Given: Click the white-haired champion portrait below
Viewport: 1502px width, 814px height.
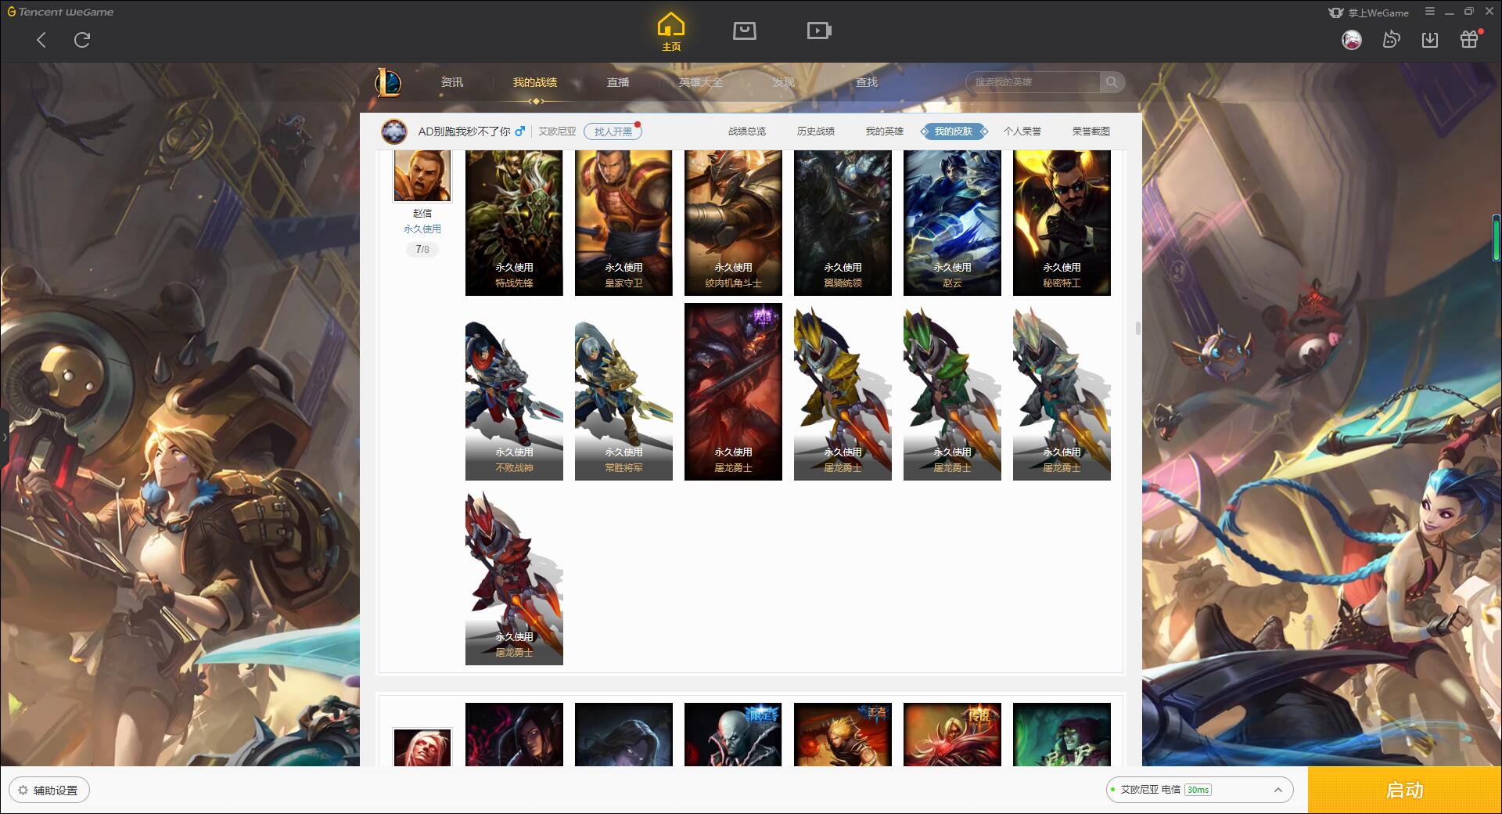Looking at the screenshot, I should pyautogui.click(x=422, y=748).
